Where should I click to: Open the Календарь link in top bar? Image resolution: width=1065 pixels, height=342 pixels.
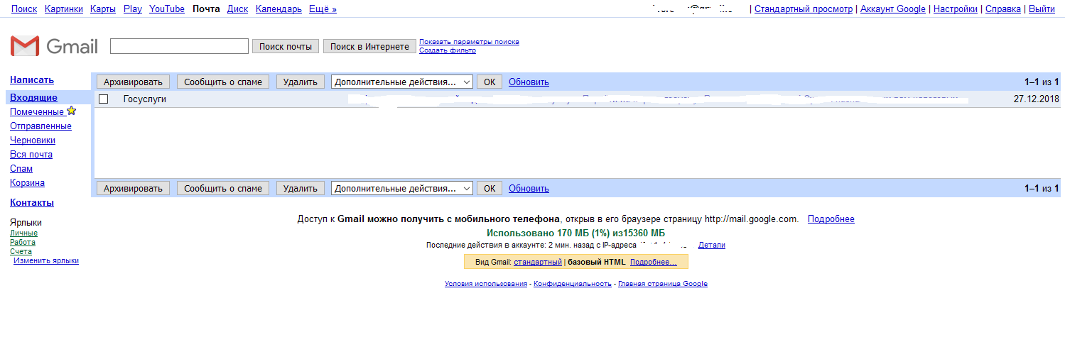click(x=279, y=9)
